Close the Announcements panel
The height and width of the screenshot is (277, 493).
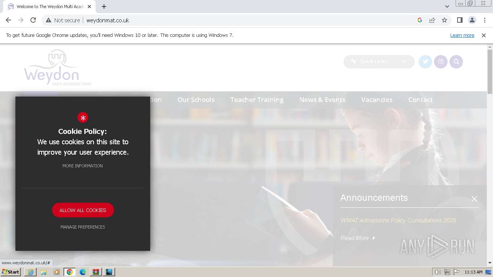click(x=475, y=199)
